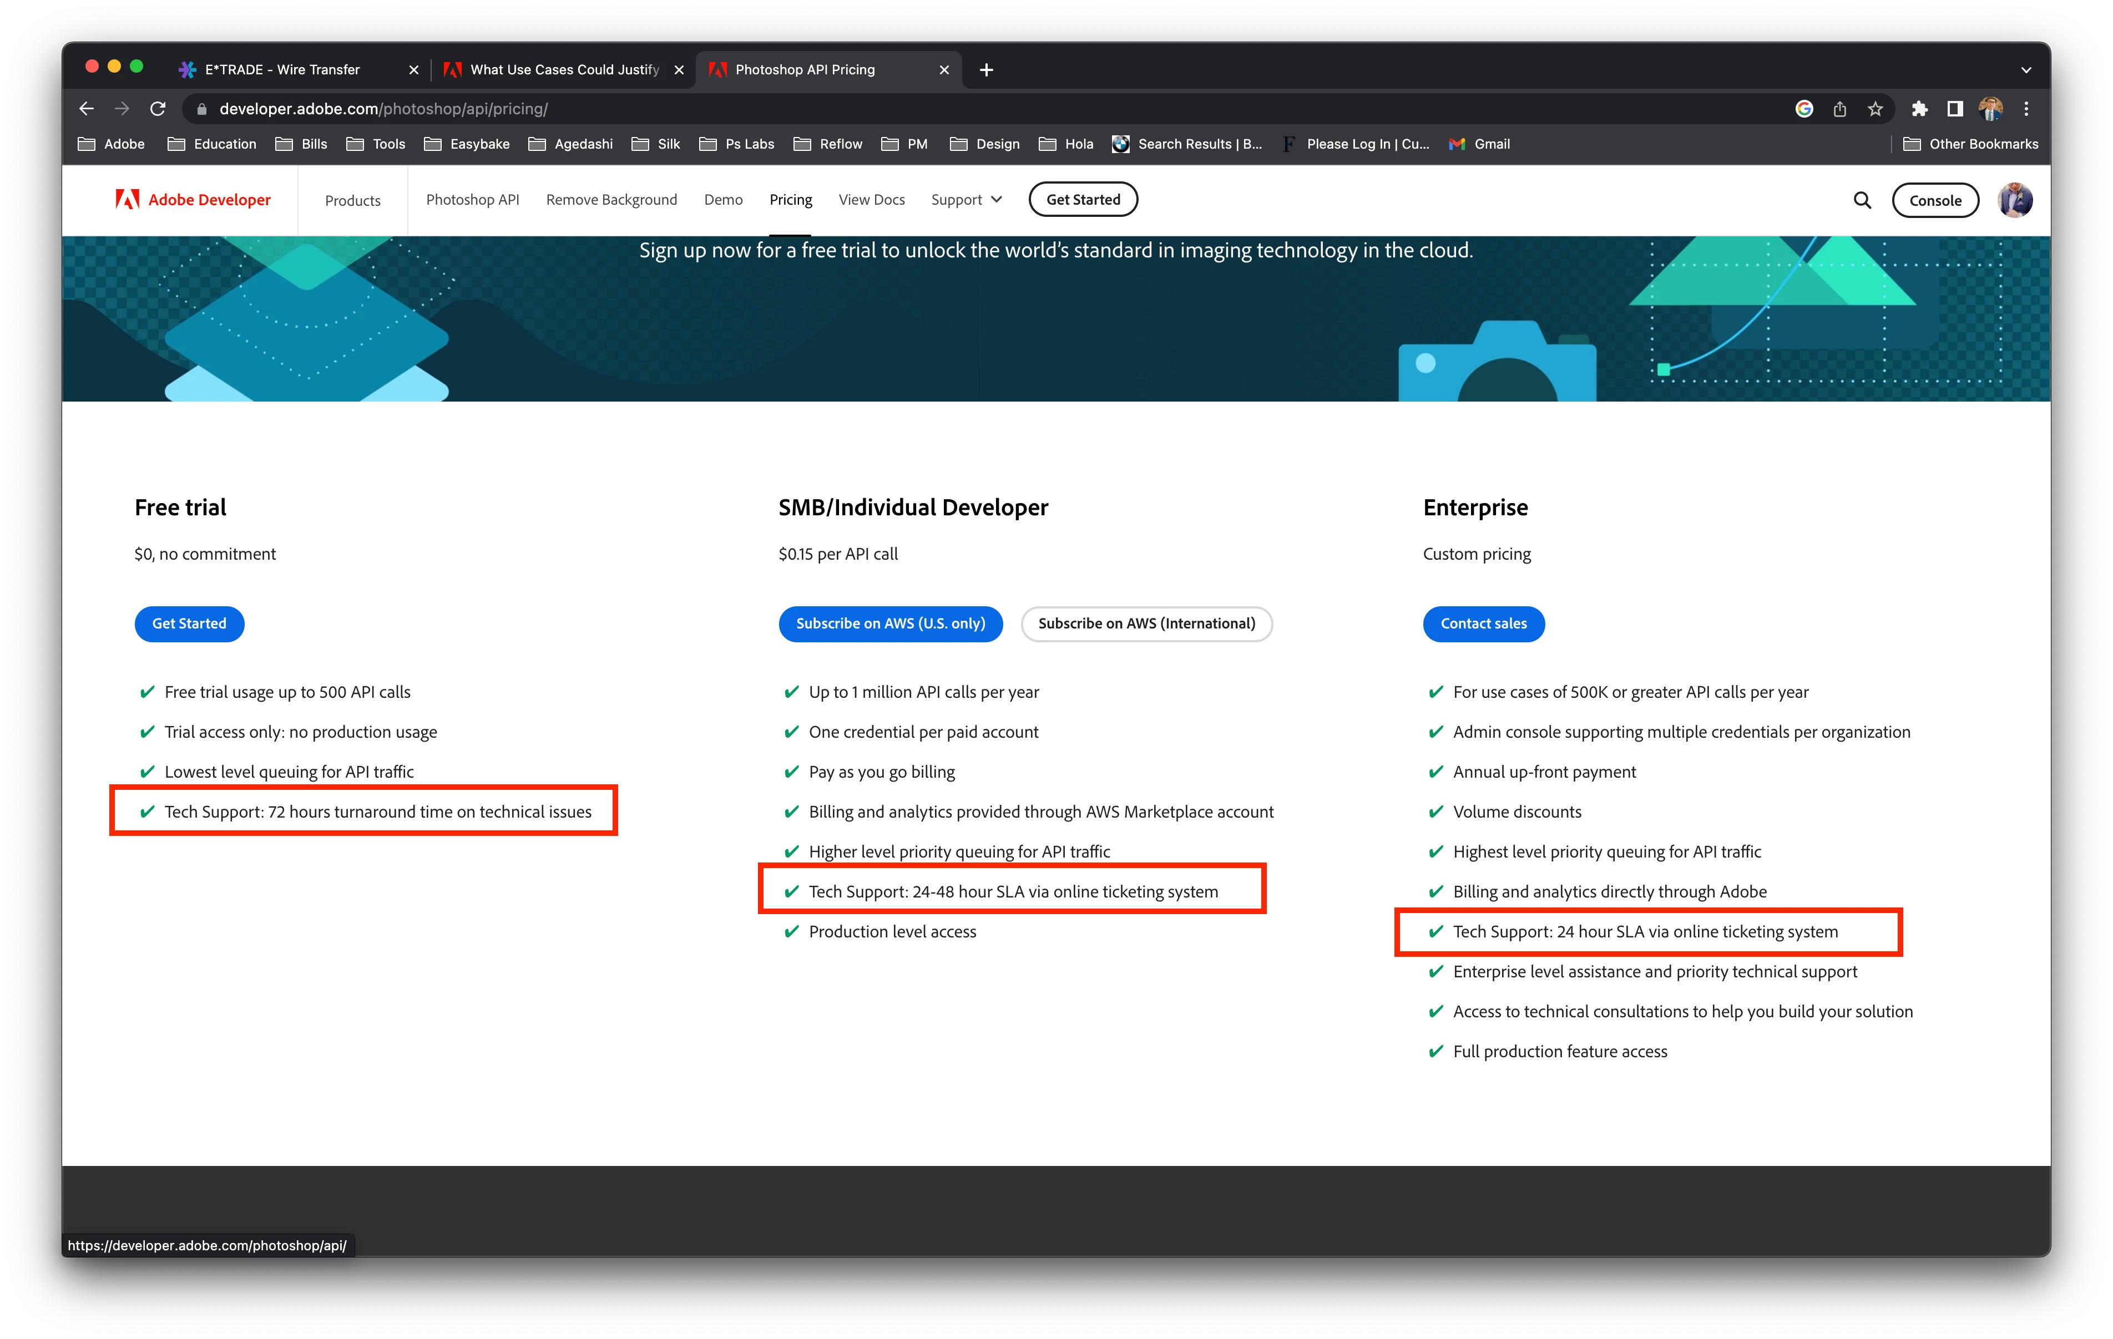This screenshot has height=1339, width=2113.
Task: Switch to the E*TRADE Wire Transfer tab
Action: (282, 70)
